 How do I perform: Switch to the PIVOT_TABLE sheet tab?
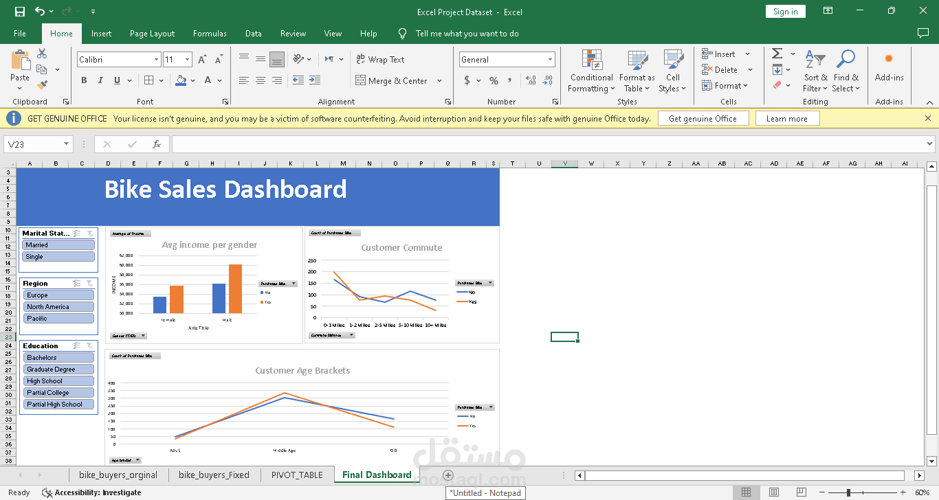(297, 475)
